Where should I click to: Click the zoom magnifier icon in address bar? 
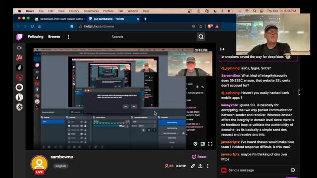(194, 26)
